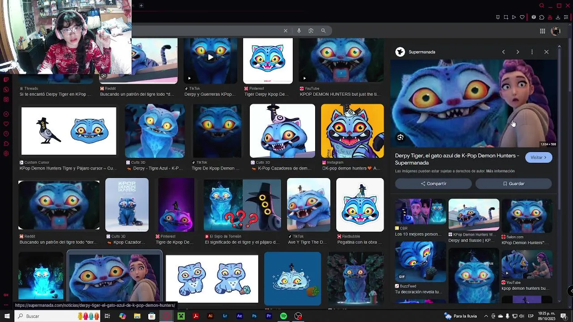Image resolution: width=573 pixels, height=322 pixels.
Task: Open 'Derpy Tiger, el gato azul' title link
Action: pos(457,159)
